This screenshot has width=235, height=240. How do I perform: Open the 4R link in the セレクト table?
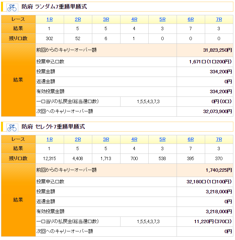click(134, 140)
